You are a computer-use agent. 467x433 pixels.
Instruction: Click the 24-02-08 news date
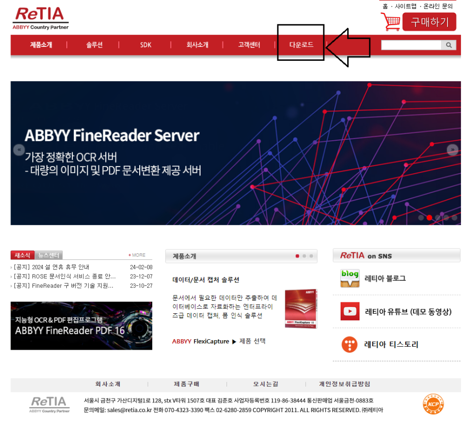pyautogui.click(x=141, y=267)
